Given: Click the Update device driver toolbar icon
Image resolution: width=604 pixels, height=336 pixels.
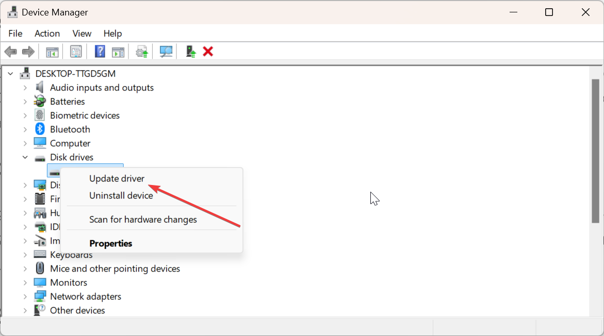Looking at the screenshot, I should 142,52.
